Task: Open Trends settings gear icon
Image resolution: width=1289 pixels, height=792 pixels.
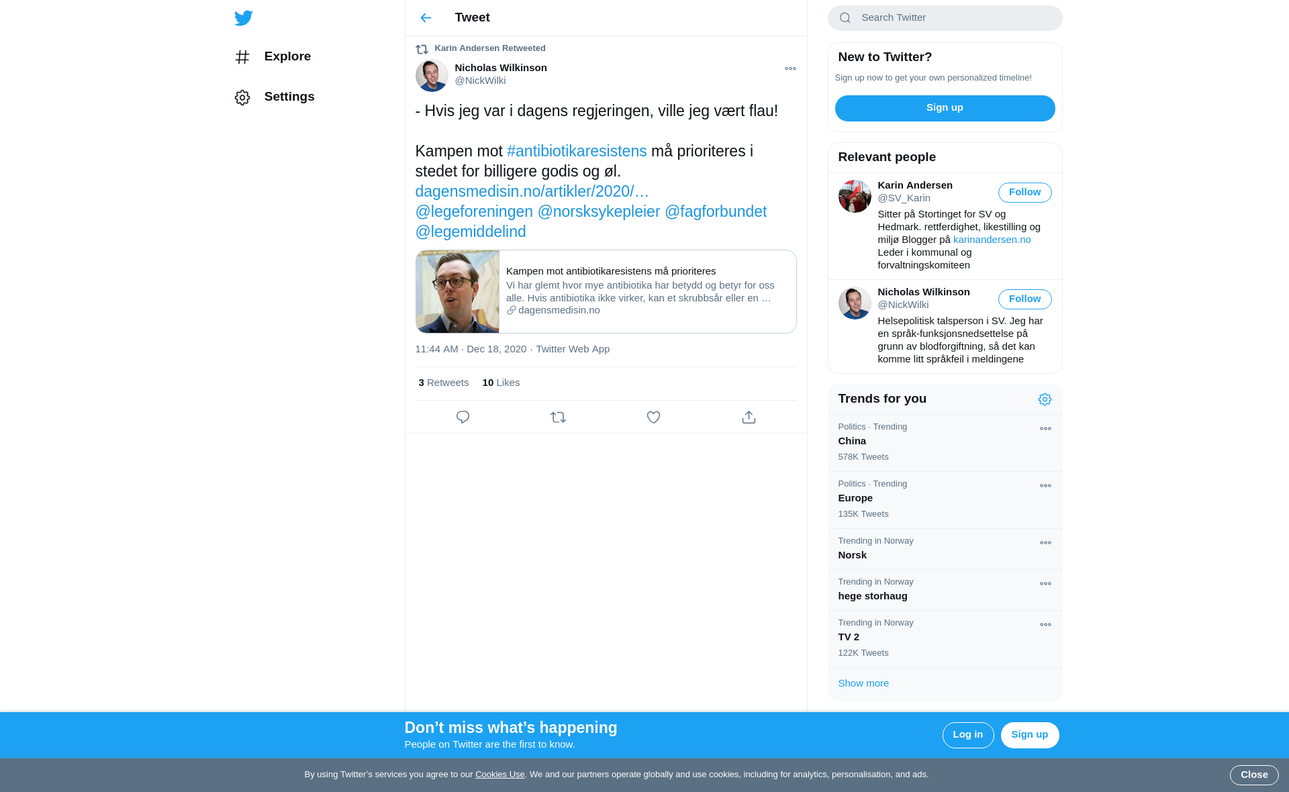Action: point(1045,399)
